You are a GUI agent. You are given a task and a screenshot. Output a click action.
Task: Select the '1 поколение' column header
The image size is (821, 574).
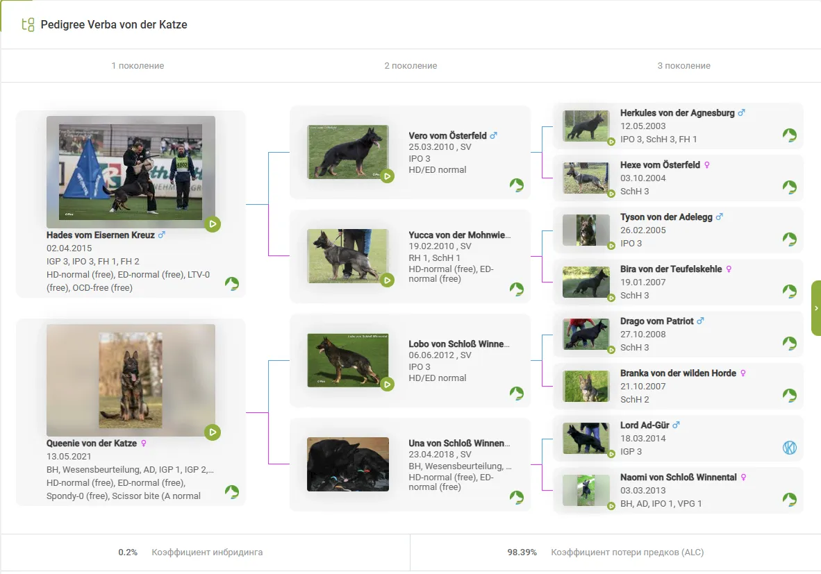(138, 66)
